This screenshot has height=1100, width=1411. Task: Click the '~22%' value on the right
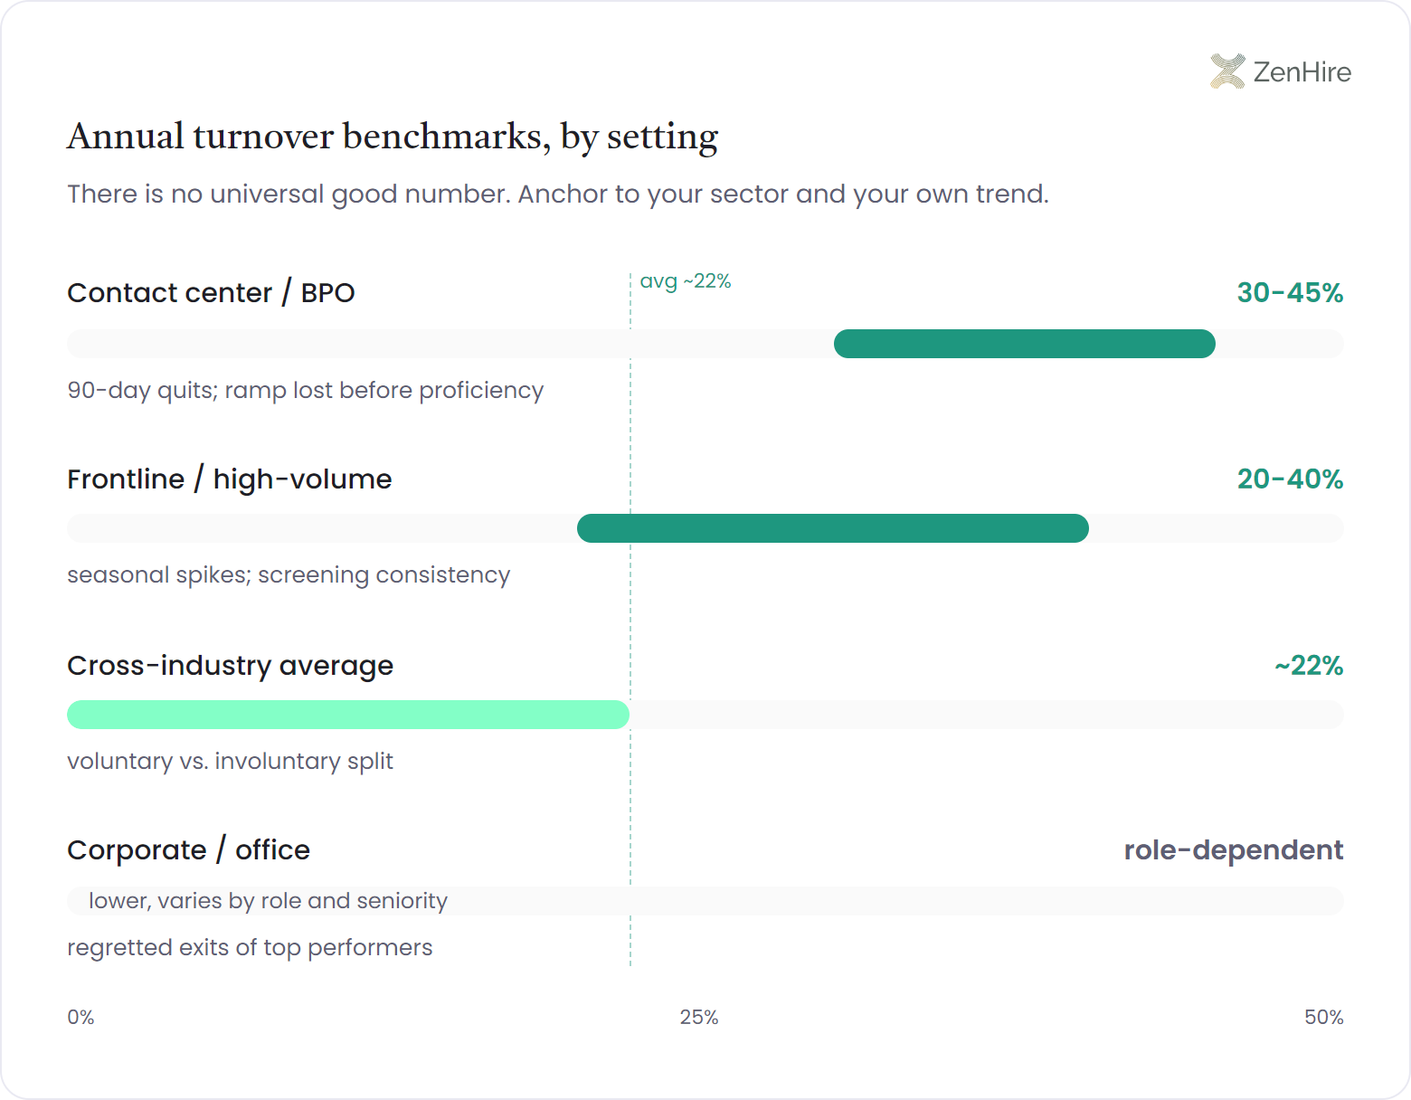click(1309, 666)
